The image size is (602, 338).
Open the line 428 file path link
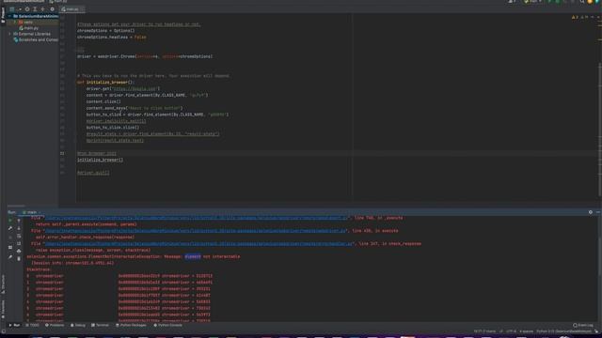point(196,231)
